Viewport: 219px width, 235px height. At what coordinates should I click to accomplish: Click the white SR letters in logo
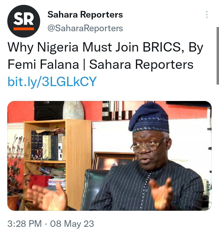coord(24,18)
